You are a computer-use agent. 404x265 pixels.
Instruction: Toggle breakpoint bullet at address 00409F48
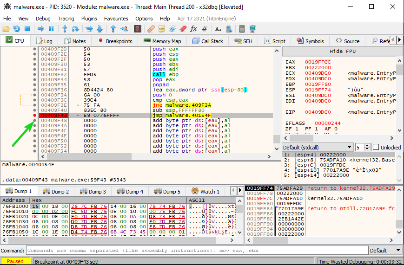(x=34, y=120)
